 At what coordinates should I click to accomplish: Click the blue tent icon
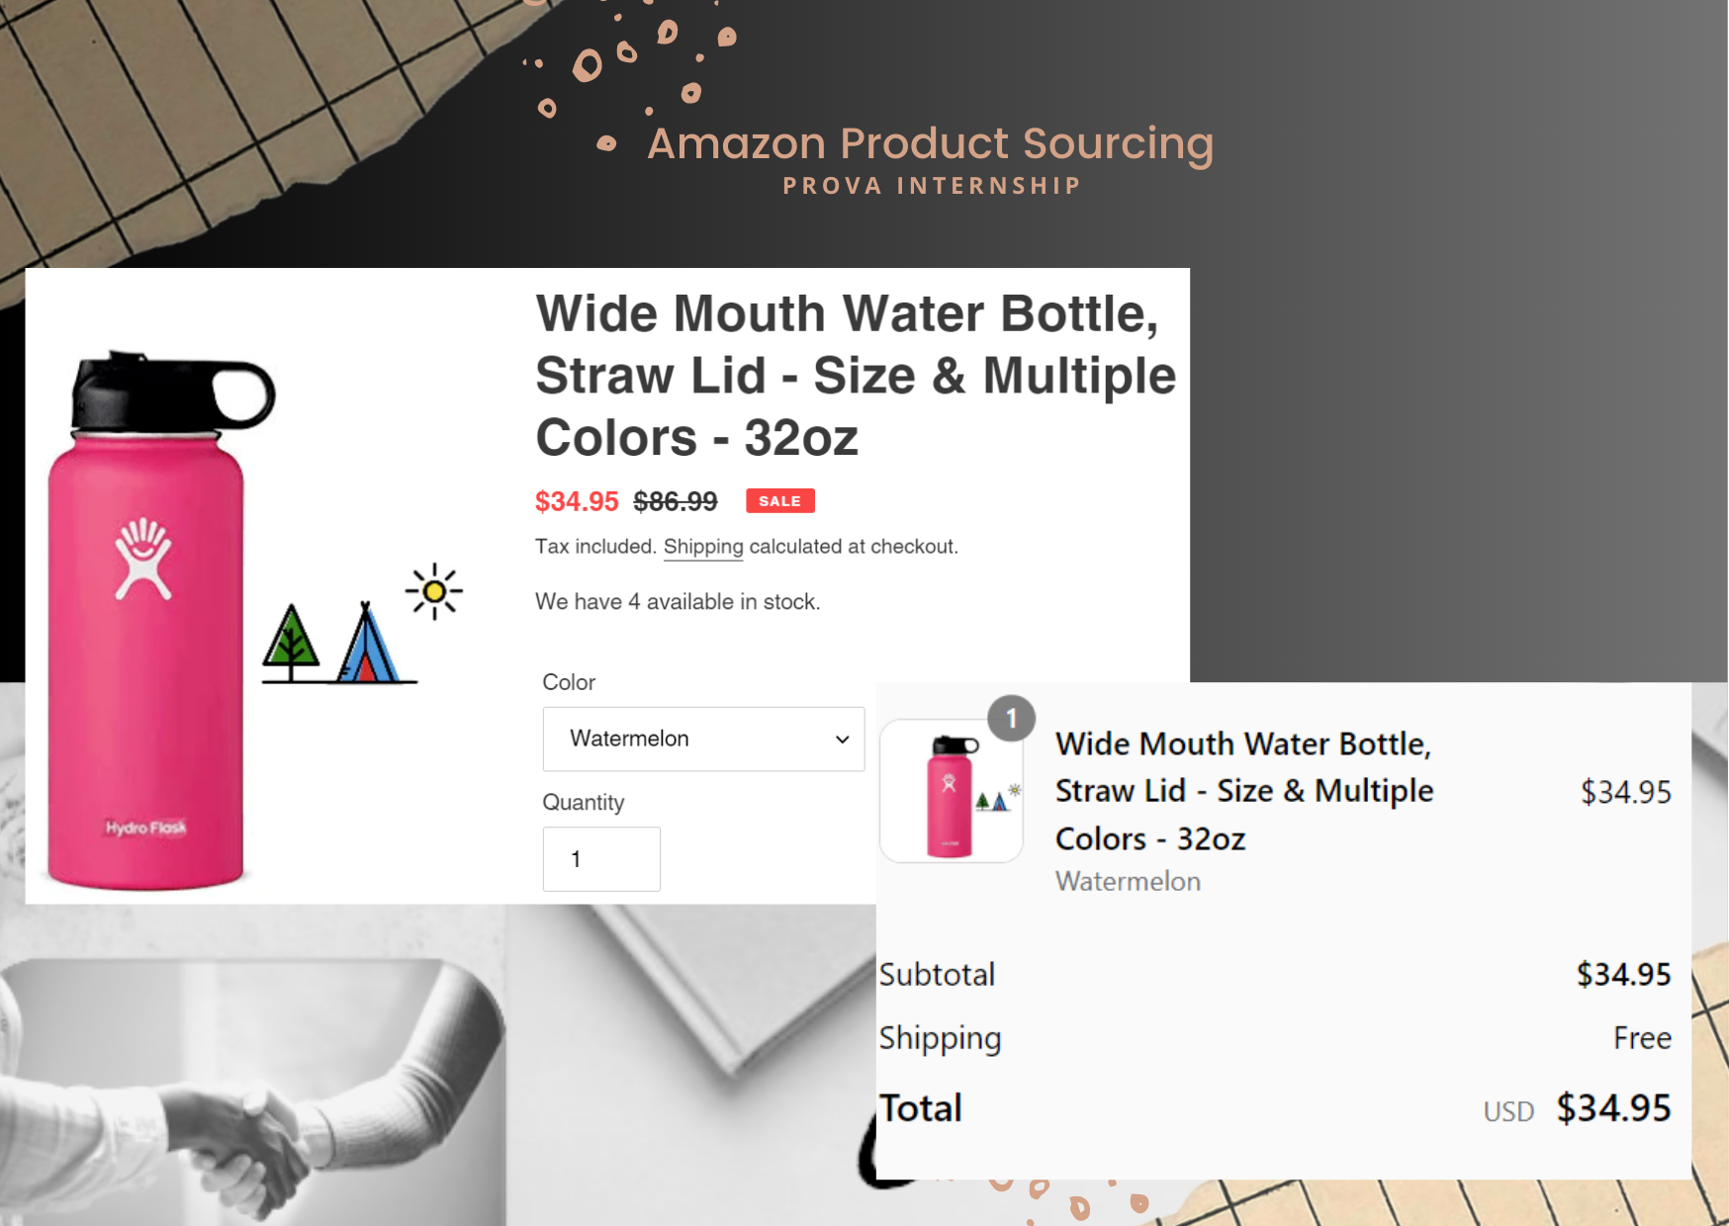coord(367,643)
